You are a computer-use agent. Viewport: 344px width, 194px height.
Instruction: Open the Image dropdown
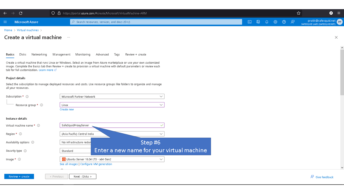click(112, 159)
